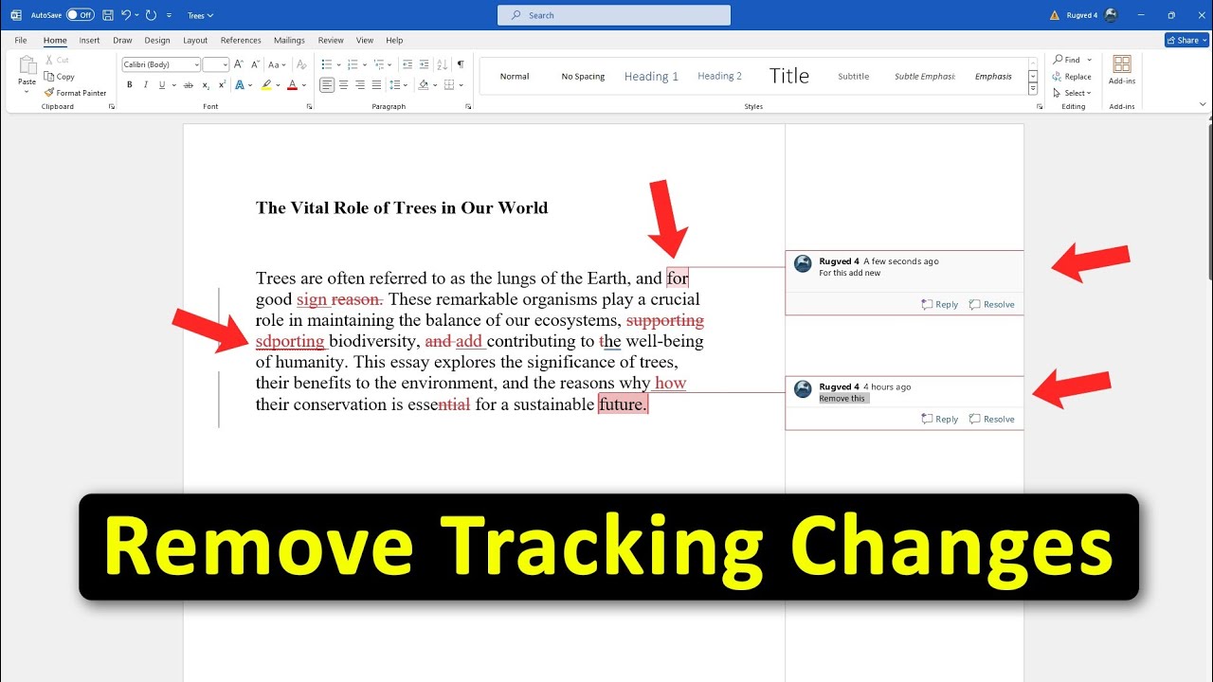Save the document with the floppy icon
The height and width of the screenshot is (682, 1213).
(x=107, y=15)
